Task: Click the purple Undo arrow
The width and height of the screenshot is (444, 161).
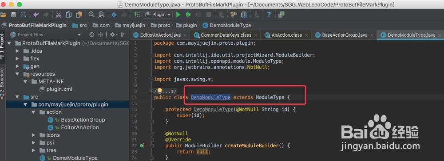Action: [36, 15]
